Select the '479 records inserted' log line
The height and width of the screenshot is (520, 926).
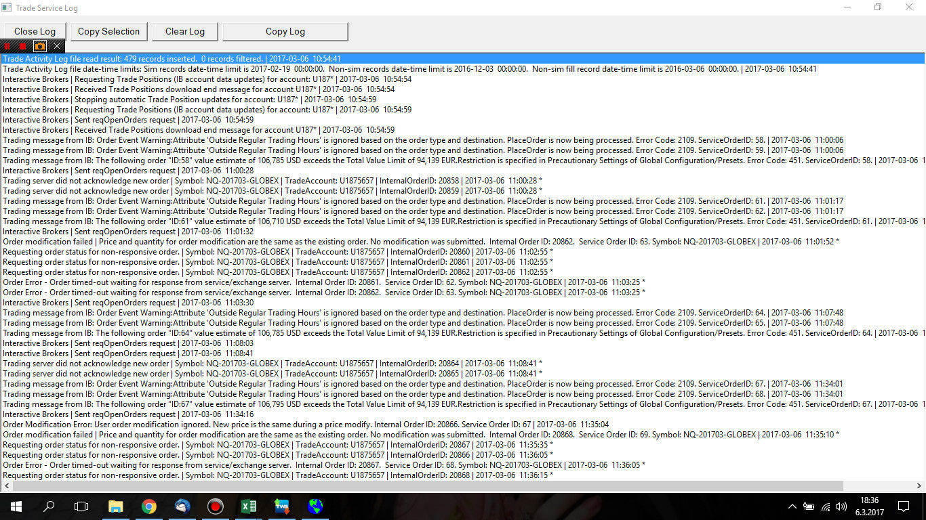pos(463,59)
